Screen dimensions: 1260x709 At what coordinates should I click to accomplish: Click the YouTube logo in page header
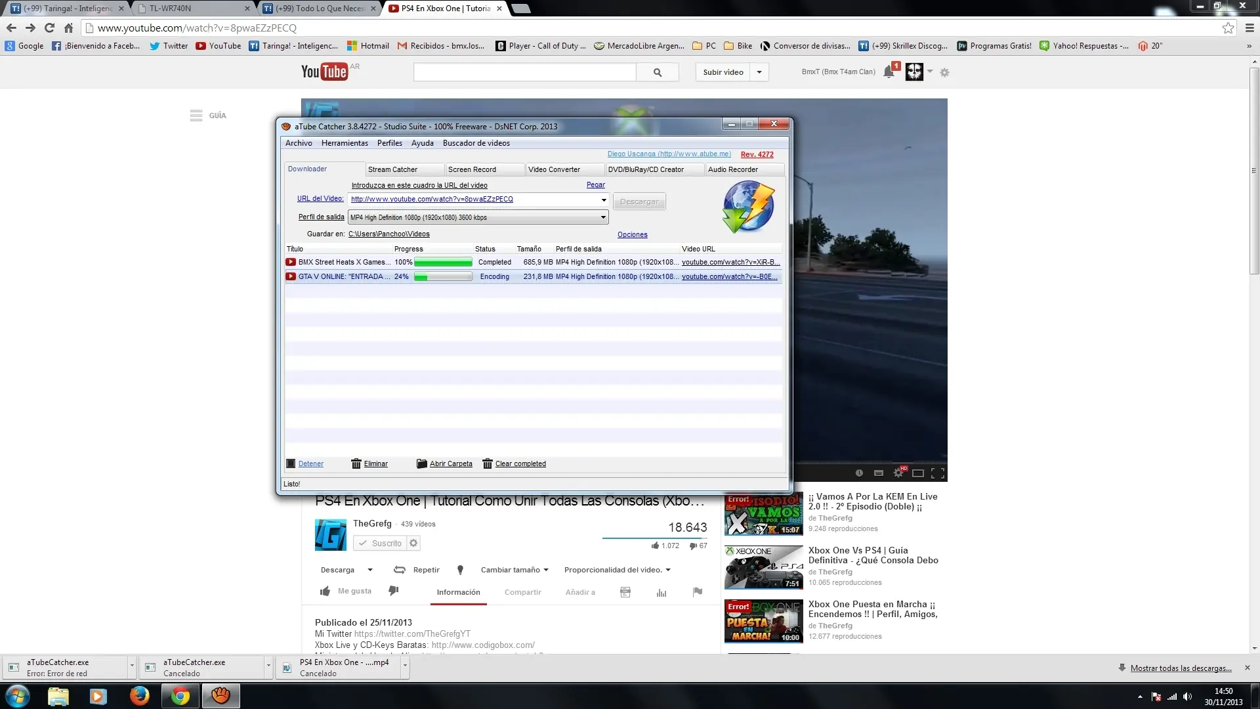click(324, 72)
